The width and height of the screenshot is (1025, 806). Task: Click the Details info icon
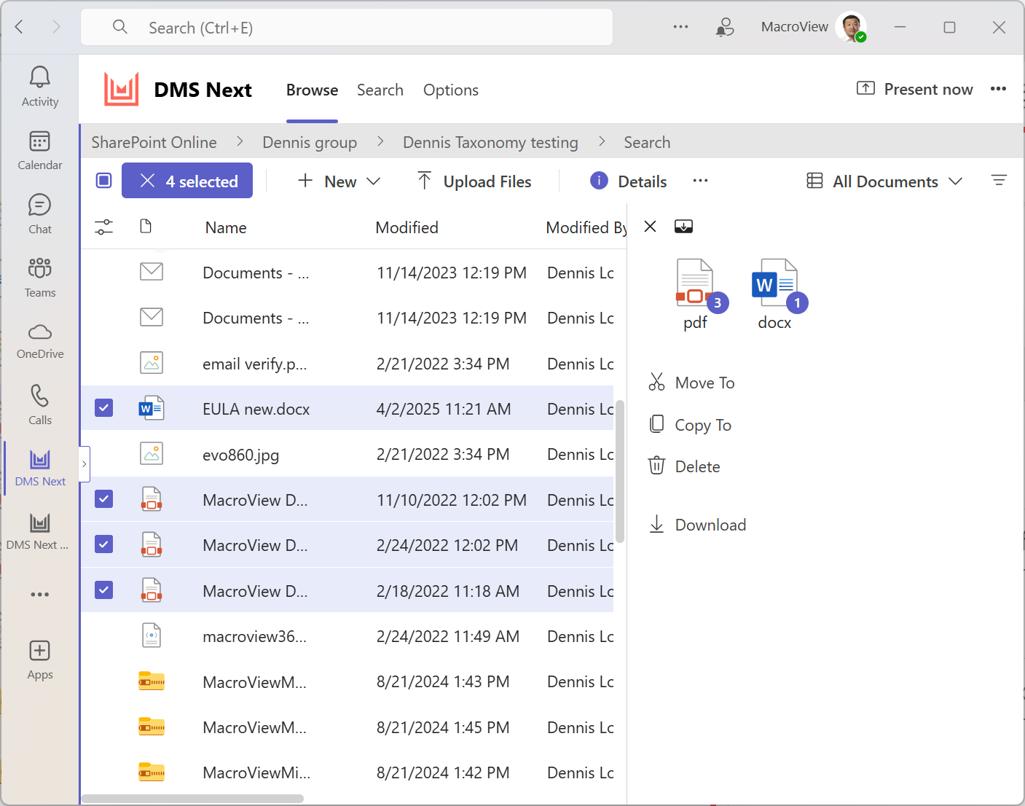(x=599, y=181)
